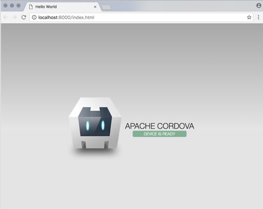Click the red close window button
The width and height of the screenshot is (263, 209).
(x=5, y=5)
